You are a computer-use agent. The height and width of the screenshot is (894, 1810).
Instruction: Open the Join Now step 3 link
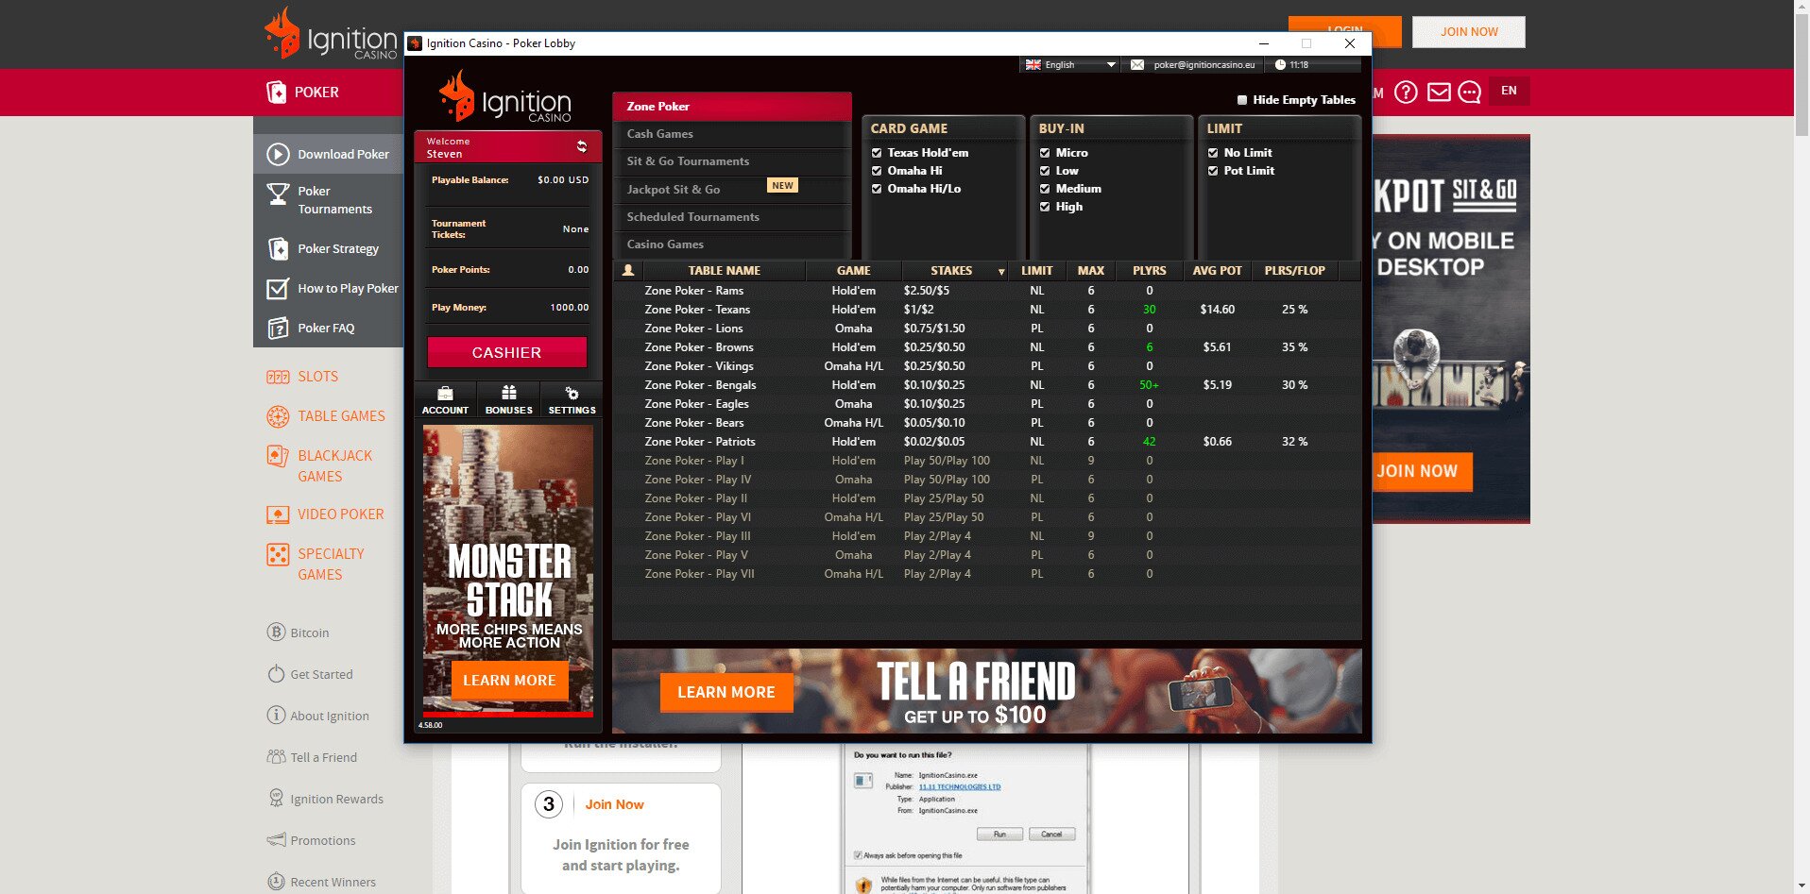click(614, 804)
